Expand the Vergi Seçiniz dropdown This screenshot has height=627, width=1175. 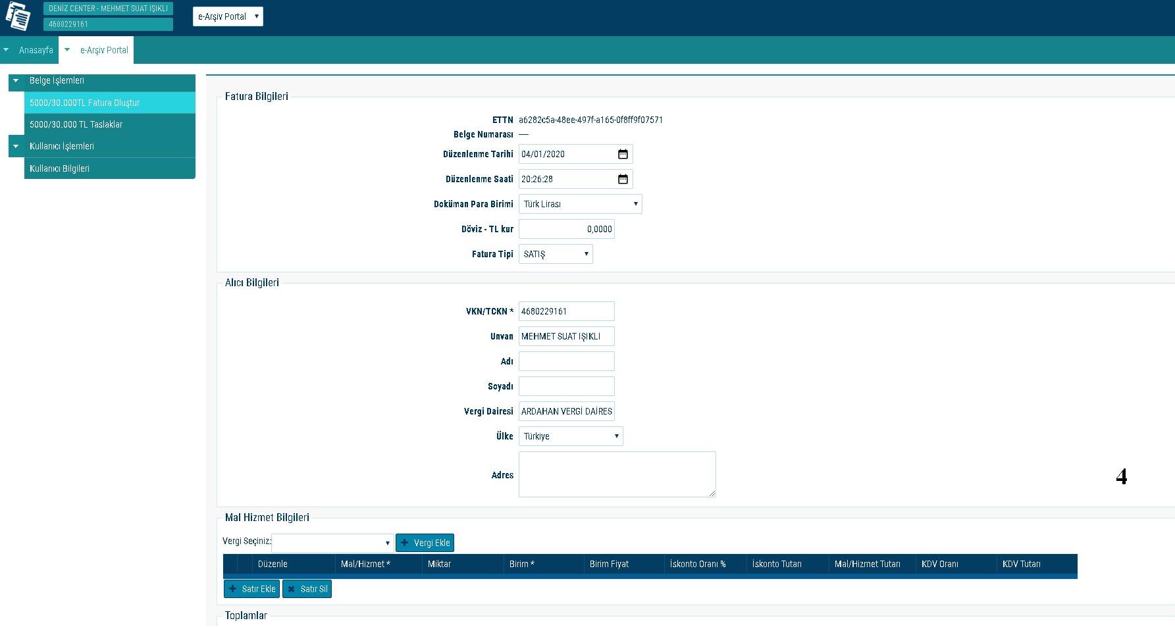pyautogui.click(x=332, y=543)
